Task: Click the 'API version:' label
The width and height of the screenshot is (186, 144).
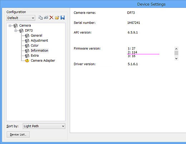Action: point(83,32)
